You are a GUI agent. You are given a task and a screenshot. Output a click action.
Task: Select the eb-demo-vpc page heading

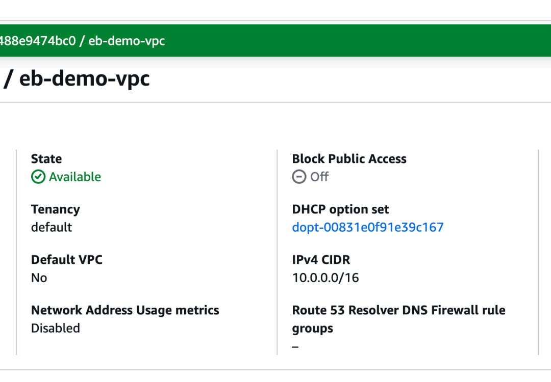(x=78, y=80)
